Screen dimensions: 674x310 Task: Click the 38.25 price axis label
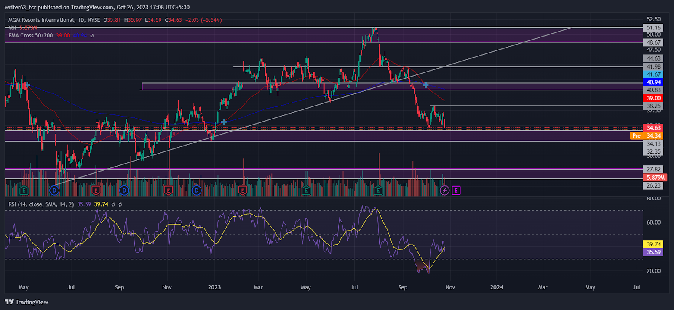[653, 106]
